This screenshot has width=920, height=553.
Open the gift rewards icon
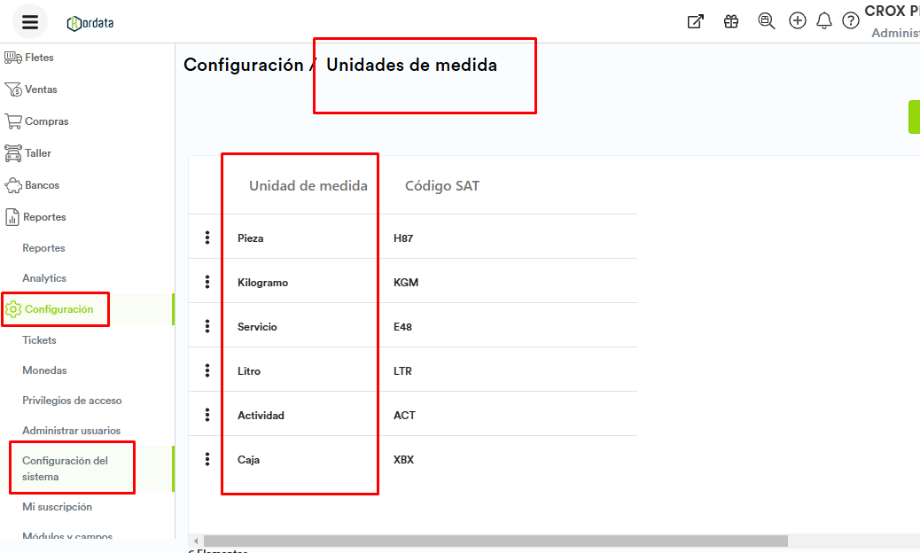point(731,21)
